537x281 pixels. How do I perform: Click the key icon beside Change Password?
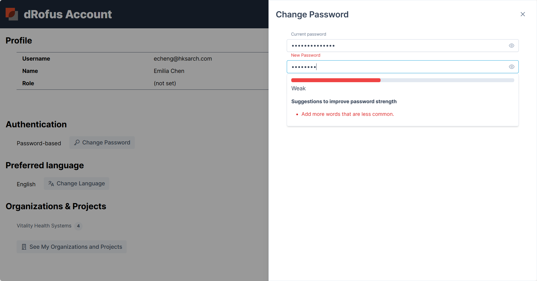pos(77,142)
